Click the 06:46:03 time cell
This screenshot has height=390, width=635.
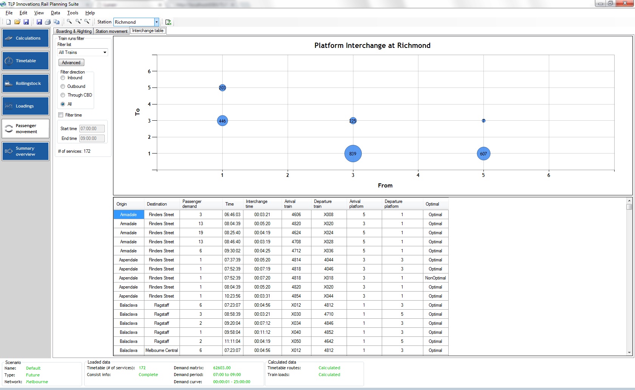pyautogui.click(x=232, y=215)
